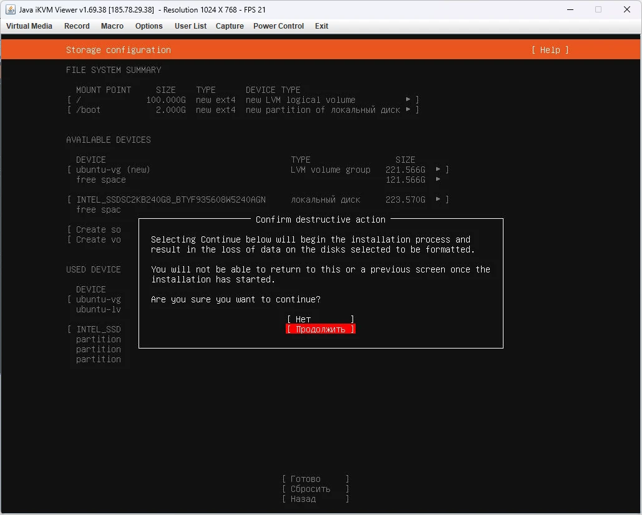Expand the 121.566G free space arrow
642x515 pixels.
(438, 180)
